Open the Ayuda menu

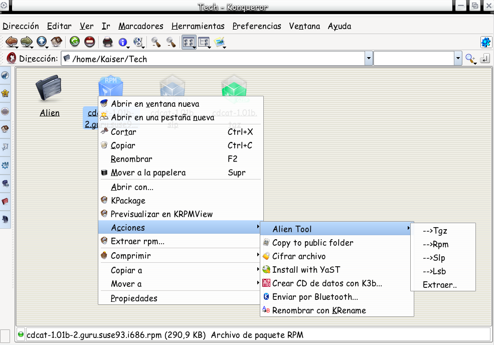340,26
